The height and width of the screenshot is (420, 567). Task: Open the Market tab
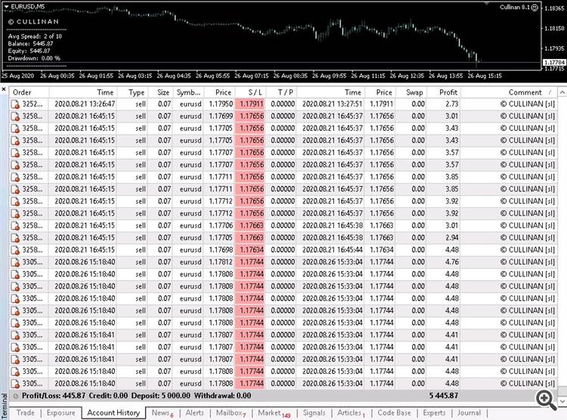[274, 413]
